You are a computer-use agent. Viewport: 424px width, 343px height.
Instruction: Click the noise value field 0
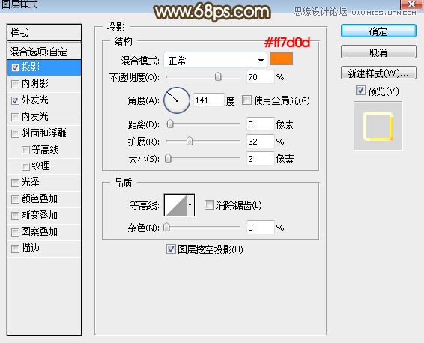click(x=260, y=228)
